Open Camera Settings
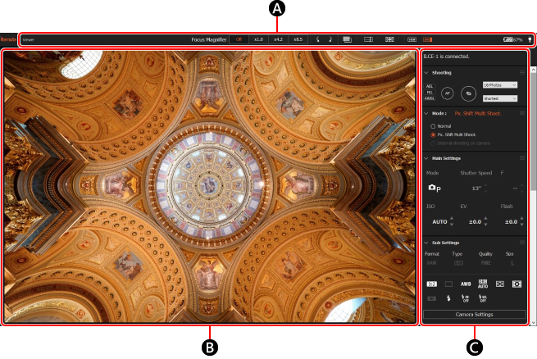 click(x=475, y=314)
